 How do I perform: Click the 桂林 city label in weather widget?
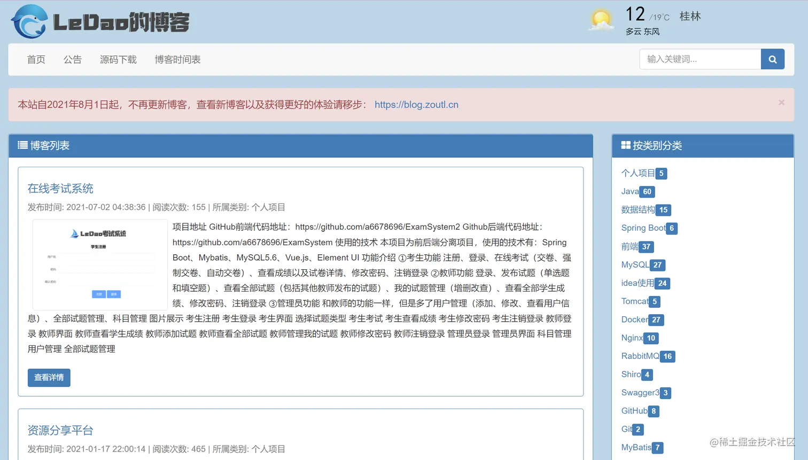pos(690,16)
